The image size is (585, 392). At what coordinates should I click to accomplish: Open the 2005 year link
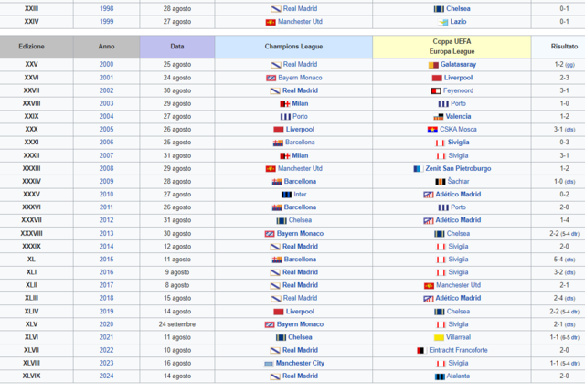(x=106, y=129)
